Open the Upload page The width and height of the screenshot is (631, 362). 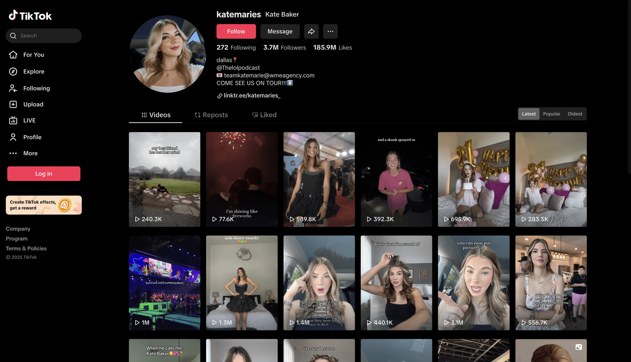click(x=33, y=104)
